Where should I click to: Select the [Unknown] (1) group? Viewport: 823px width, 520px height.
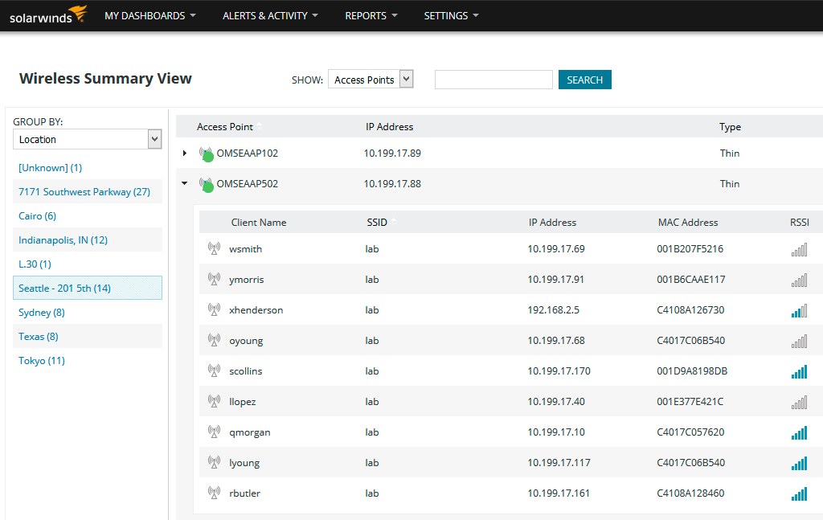click(51, 167)
